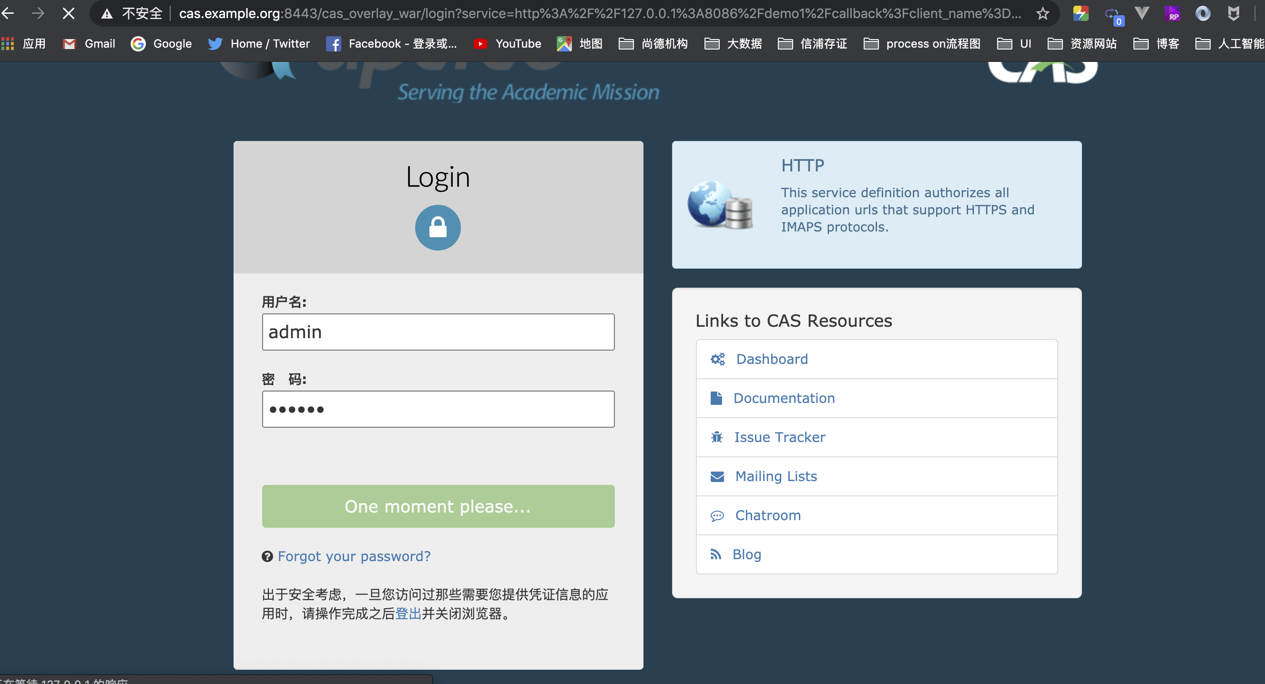Viewport: 1265px width, 684px height.
Task: Click the question-mark icon before Forgot your password
Action: [x=268, y=556]
